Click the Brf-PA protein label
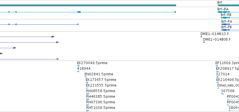This screenshot has width=239, height=112. 227,22
